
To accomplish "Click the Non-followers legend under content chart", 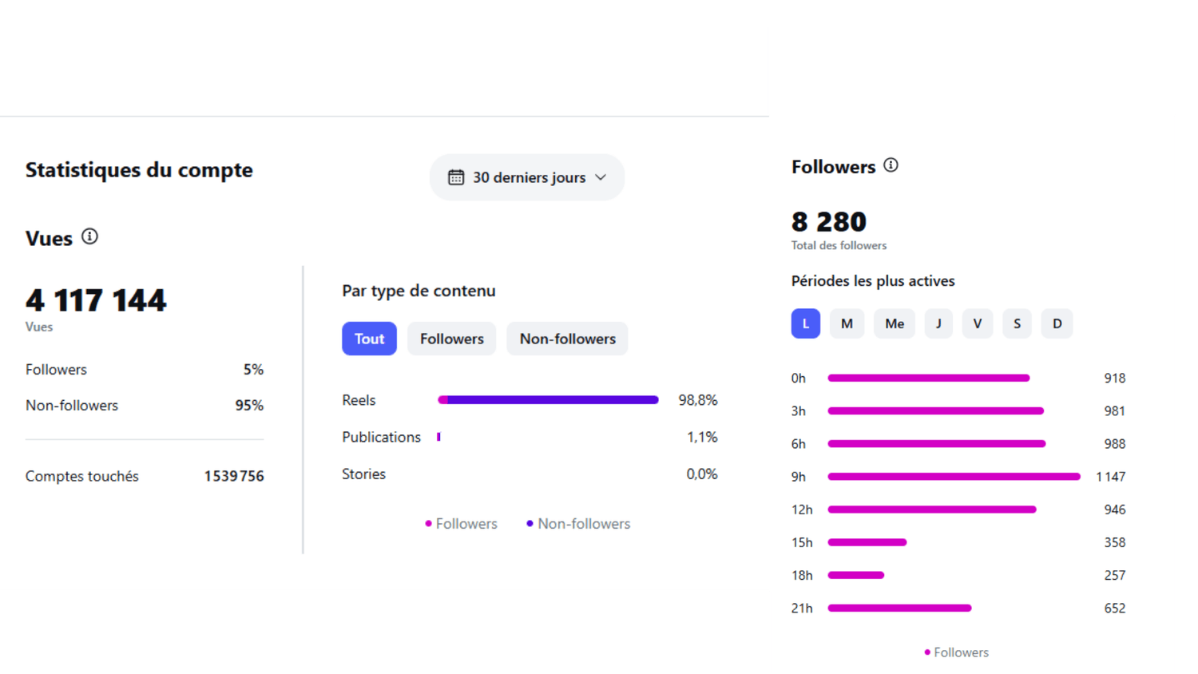I will tap(578, 524).
